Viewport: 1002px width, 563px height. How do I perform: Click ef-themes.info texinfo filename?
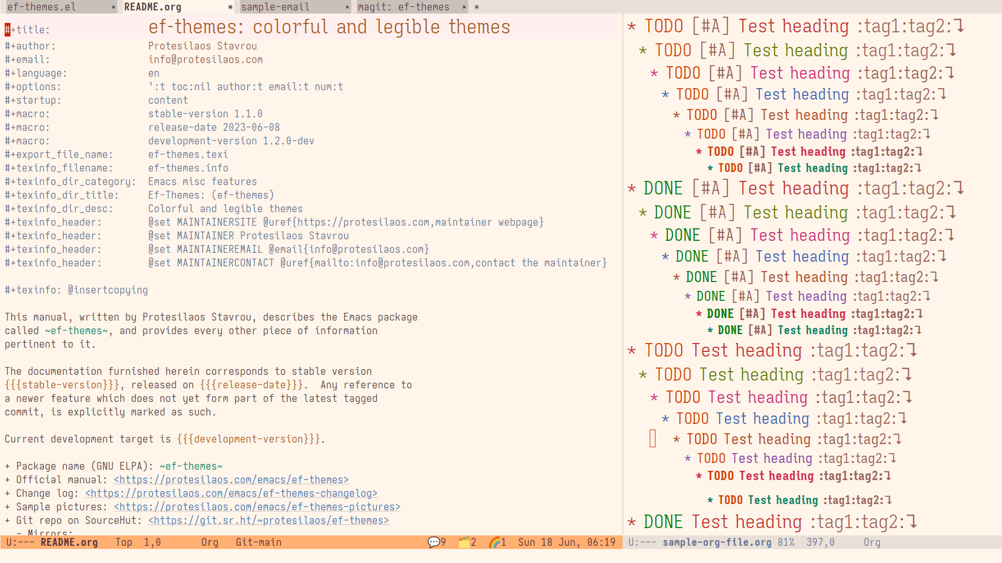(x=188, y=168)
